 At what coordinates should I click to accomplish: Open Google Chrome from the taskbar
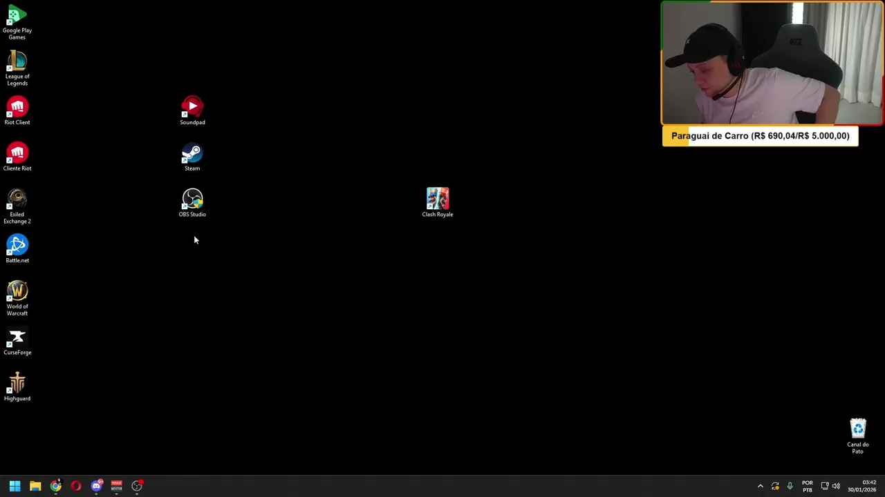point(56,486)
